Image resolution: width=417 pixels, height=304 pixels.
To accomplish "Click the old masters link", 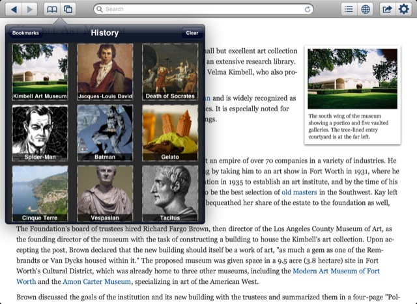I will pos(300,193).
